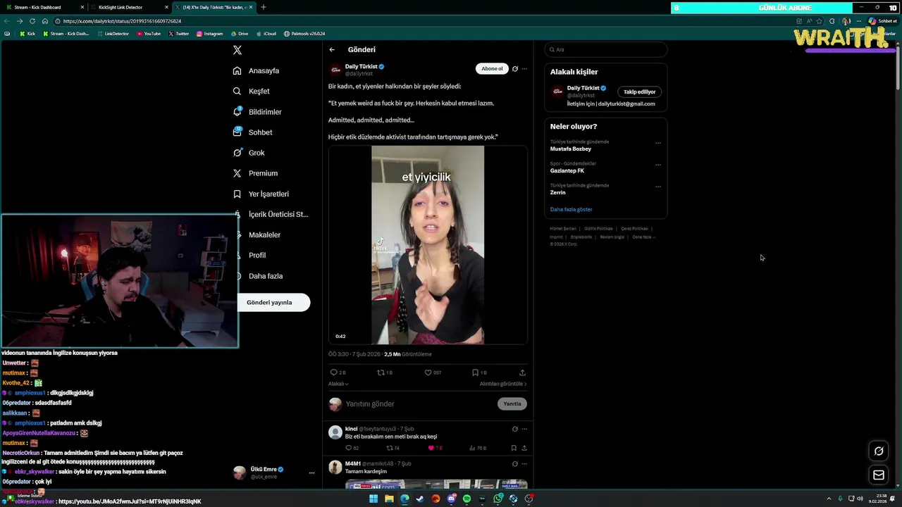This screenshot has width=902, height=507.
Task: Open M4M1 reply's three-dot menu
Action: click(x=524, y=464)
